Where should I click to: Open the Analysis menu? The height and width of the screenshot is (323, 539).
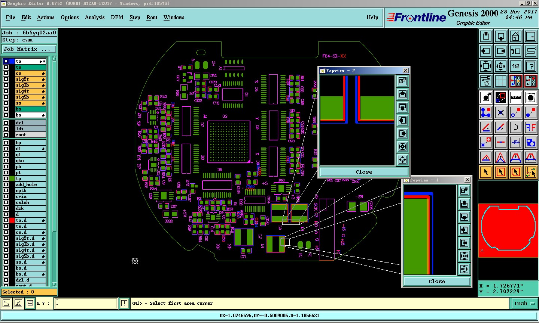(95, 17)
